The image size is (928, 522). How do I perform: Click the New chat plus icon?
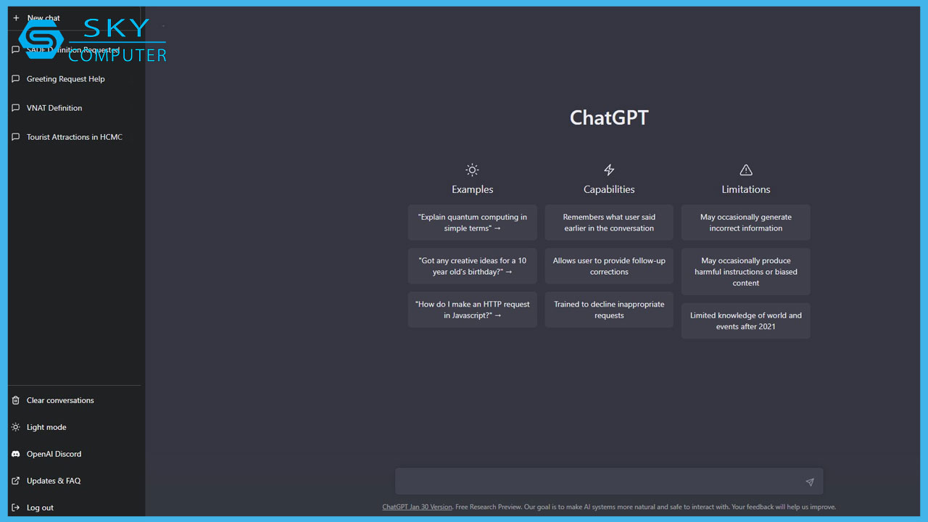coord(16,17)
